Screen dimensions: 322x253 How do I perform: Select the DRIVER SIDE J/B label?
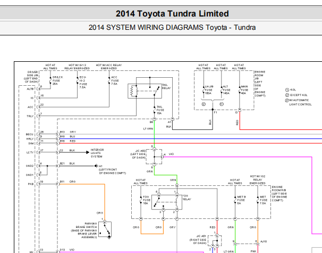click(x=31, y=77)
